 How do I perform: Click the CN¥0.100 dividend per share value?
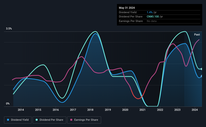click(153, 17)
